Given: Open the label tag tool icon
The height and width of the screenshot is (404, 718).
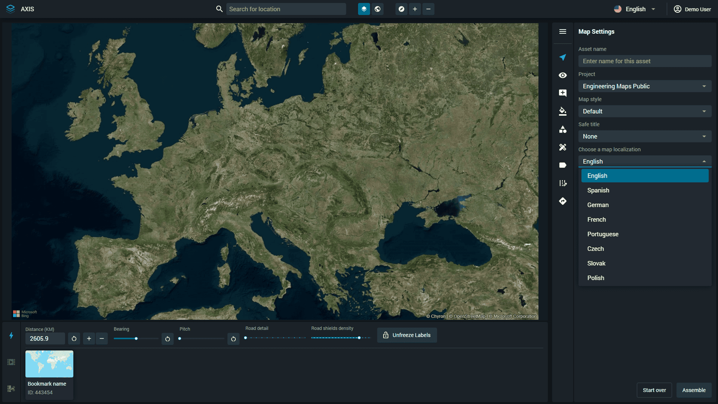Looking at the screenshot, I should pos(562,165).
